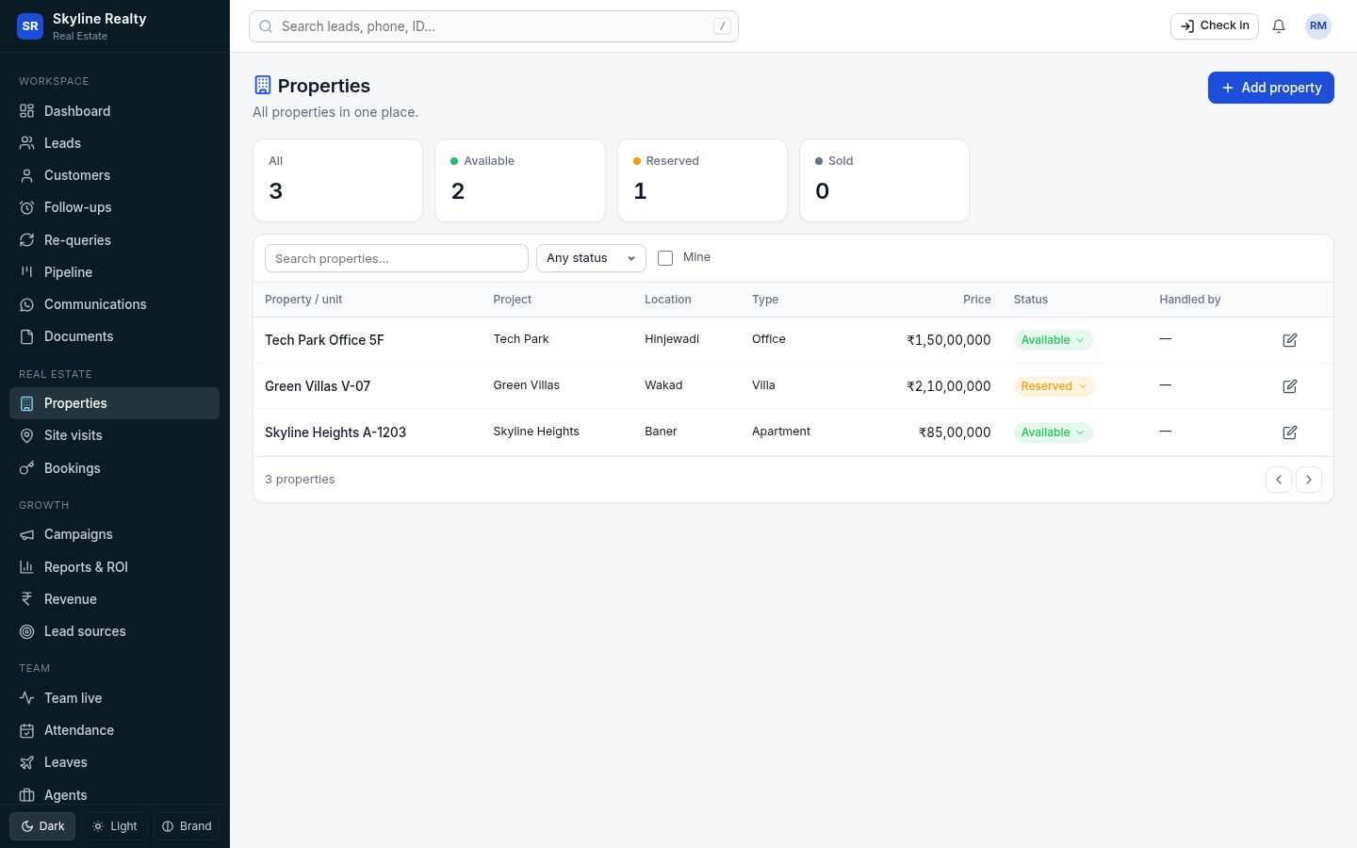The height and width of the screenshot is (848, 1357).
Task: Select the Sold stat card
Action: point(884,181)
